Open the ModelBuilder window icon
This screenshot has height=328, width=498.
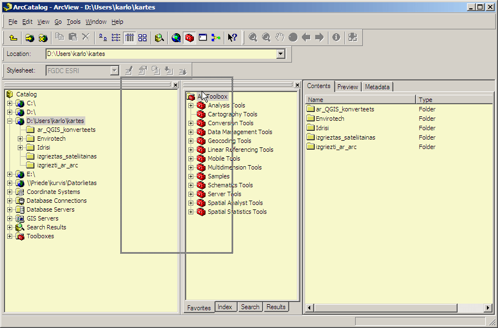[x=216, y=38]
